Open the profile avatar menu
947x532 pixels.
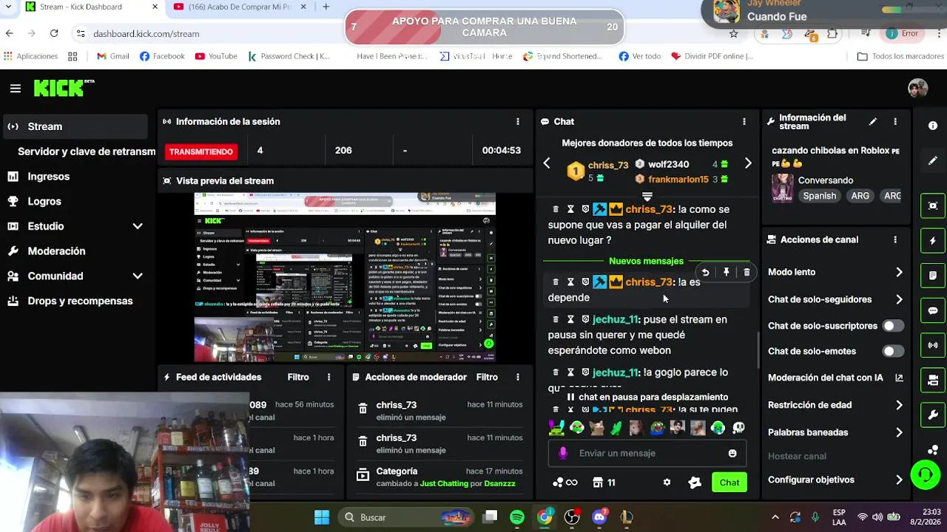click(x=917, y=88)
